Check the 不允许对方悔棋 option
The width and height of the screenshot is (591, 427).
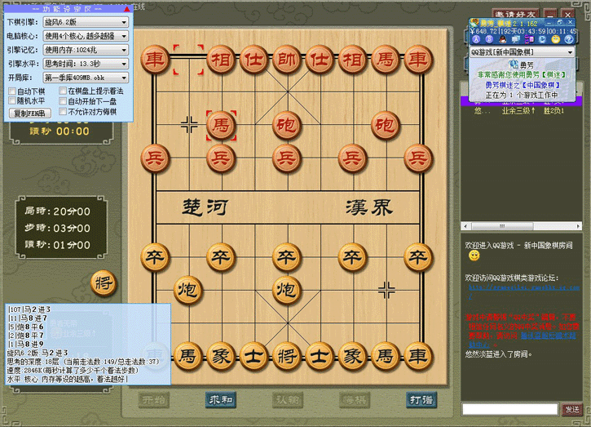[x=63, y=112]
